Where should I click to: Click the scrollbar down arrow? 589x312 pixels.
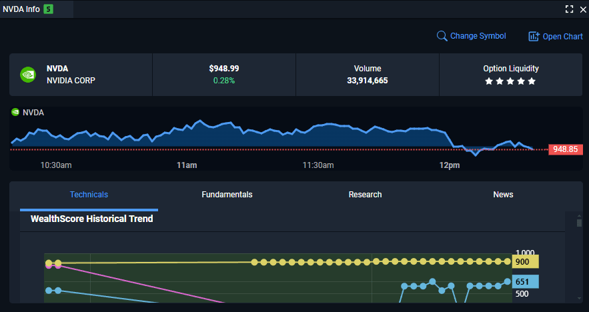pyautogui.click(x=579, y=299)
